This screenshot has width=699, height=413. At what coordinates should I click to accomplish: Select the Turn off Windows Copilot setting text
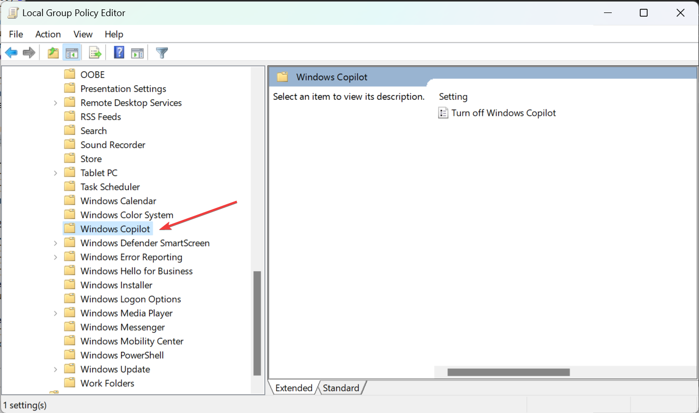[x=504, y=113]
